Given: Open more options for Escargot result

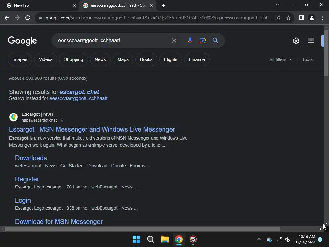Looking at the screenshot, I should pyautogui.click(x=62, y=120).
